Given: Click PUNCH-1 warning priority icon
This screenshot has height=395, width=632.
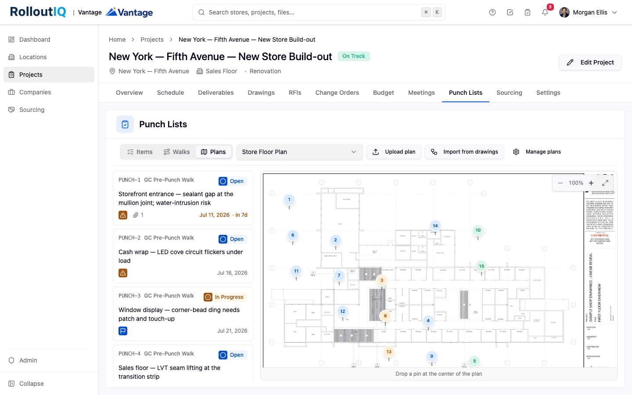Looking at the screenshot, I should 123,215.
